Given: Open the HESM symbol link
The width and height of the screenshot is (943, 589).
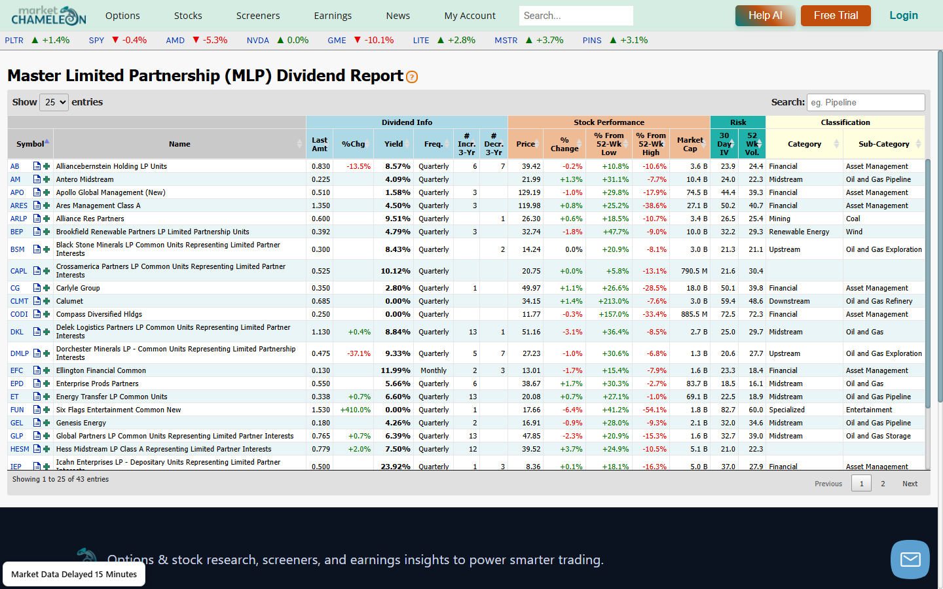Looking at the screenshot, I should click(20, 449).
